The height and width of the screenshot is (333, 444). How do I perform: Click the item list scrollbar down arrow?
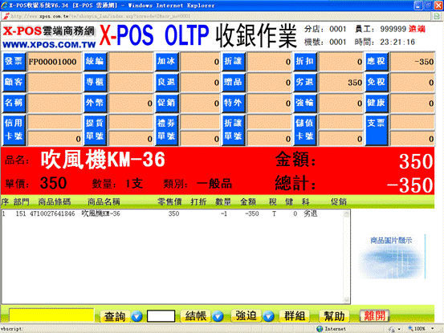point(346,300)
